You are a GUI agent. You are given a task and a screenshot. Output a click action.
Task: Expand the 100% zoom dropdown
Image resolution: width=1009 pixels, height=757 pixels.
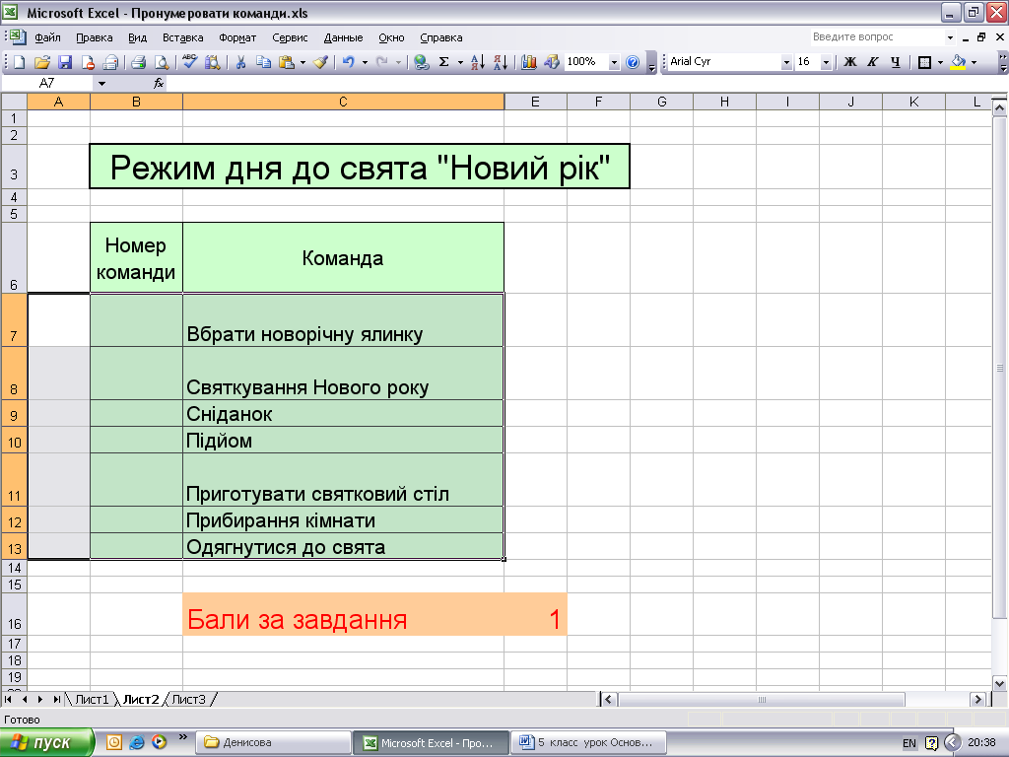(614, 62)
